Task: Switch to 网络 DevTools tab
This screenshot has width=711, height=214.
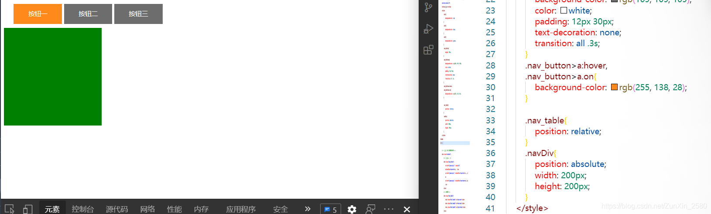Action: click(x=148, y=209)
